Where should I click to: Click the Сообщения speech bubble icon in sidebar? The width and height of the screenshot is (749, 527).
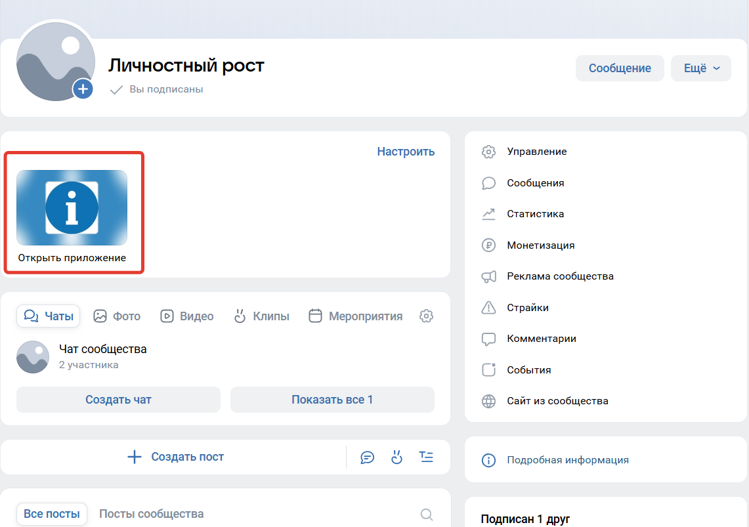(x=488, y=182)
